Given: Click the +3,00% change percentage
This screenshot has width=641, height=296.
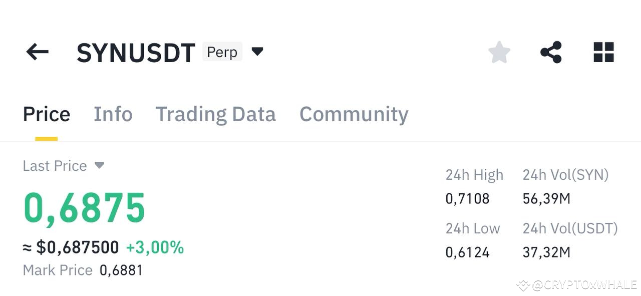Looking at the screenshot, I should [155, 247].
